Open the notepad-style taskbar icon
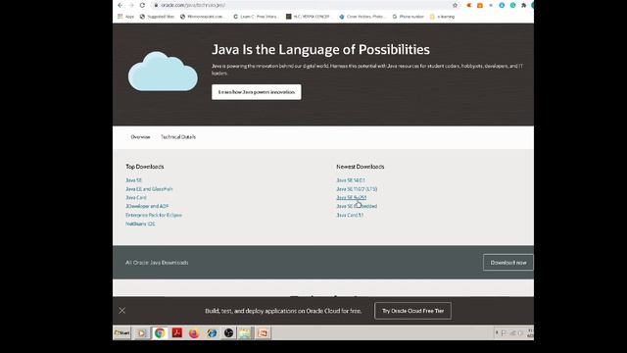627x353 pixels. pyautogui.click(x=245, y=333)
